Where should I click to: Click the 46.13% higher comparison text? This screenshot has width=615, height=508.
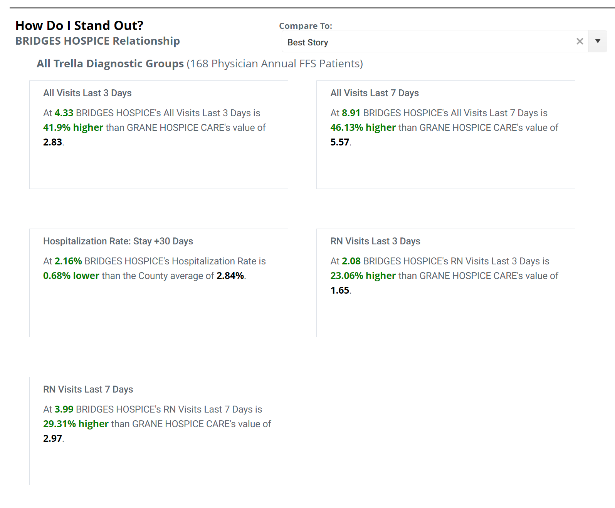(363, 127)
